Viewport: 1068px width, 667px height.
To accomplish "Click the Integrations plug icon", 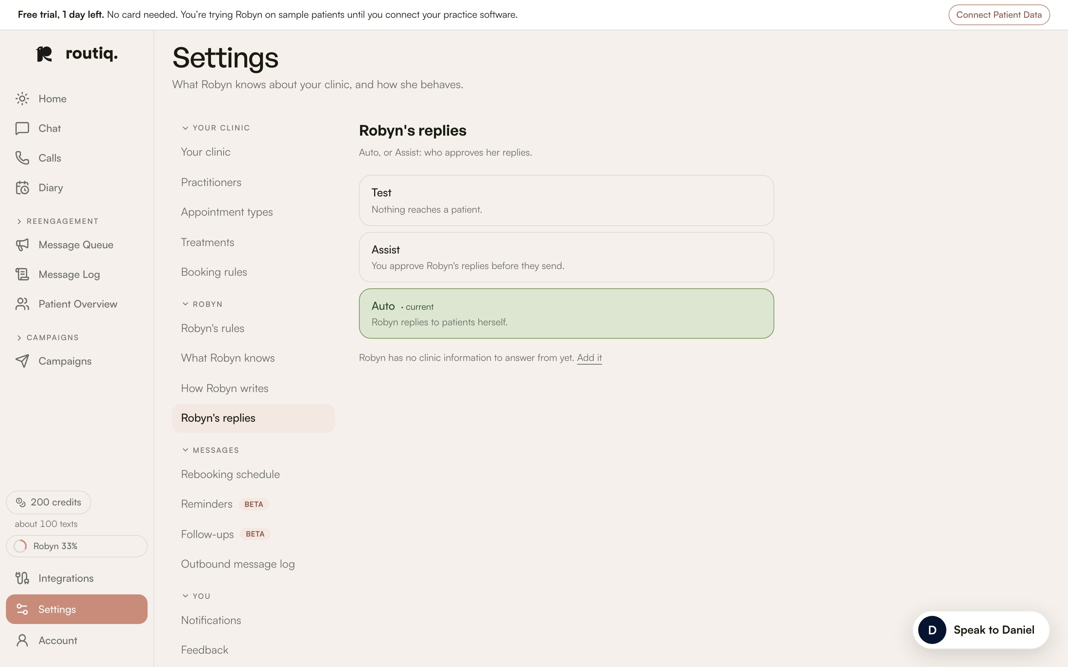I will pyautogui.click(x=22, y=578).
